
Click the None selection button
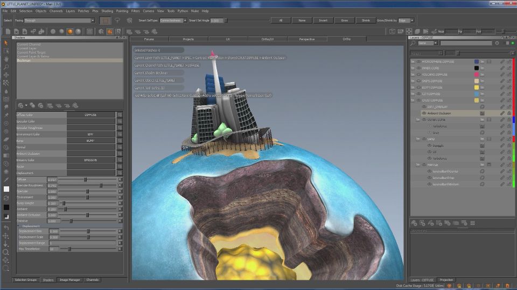(302, 20)
